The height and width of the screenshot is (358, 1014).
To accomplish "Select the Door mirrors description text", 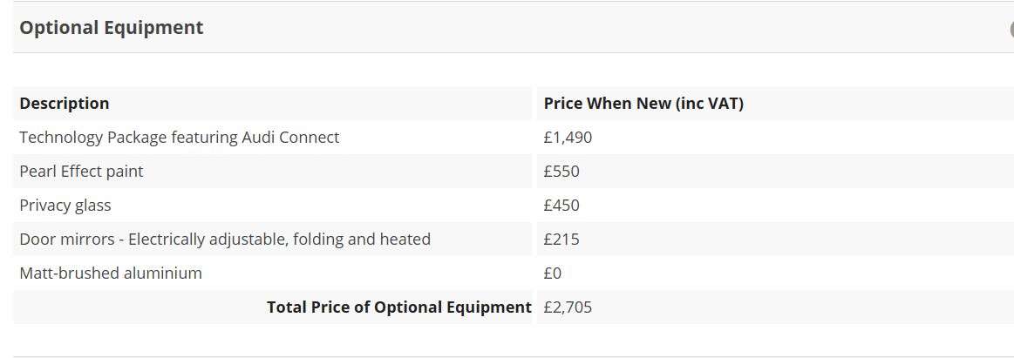I will click(225, 240).
